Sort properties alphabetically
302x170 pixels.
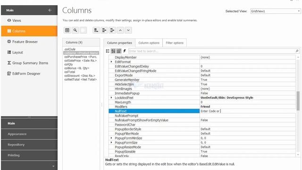113,51
